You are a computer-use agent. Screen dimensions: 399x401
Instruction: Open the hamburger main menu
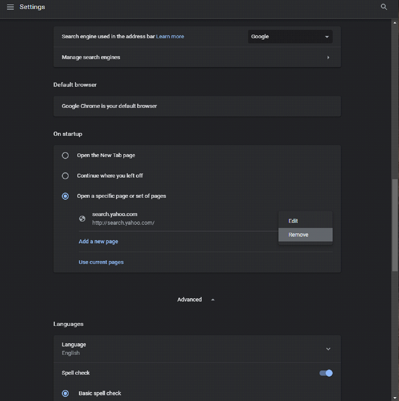pyautogui.click(x=10, y=7)
